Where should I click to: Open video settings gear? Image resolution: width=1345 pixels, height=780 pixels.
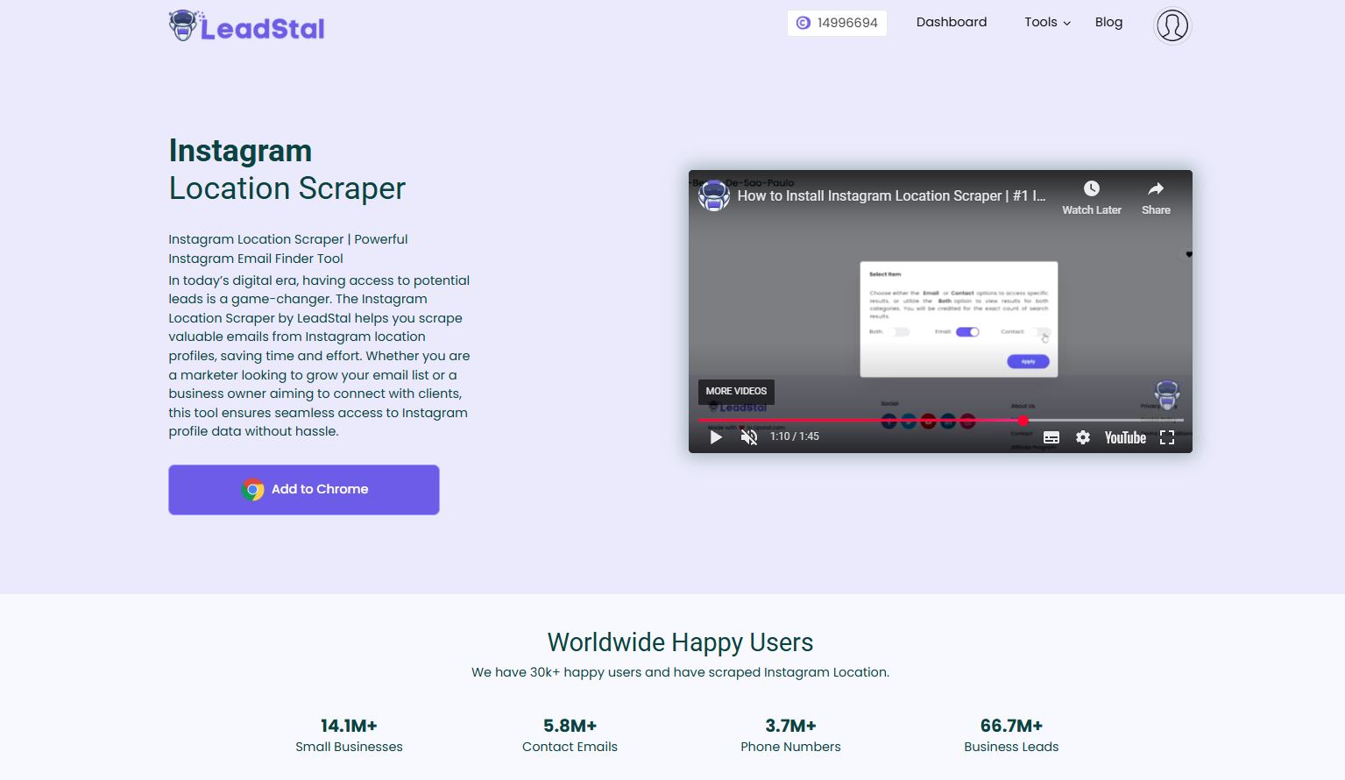1083,437
